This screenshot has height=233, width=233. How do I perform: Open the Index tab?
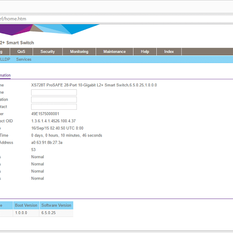pyautogui.click(x=169, y=51)
